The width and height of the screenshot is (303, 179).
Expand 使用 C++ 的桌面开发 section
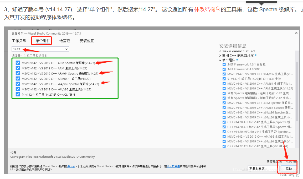(220, 56)
